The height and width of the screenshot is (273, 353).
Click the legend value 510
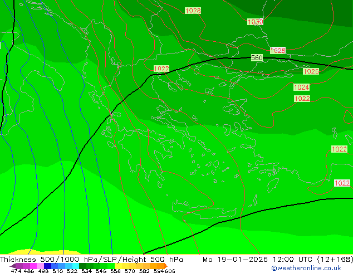point(58,271)
